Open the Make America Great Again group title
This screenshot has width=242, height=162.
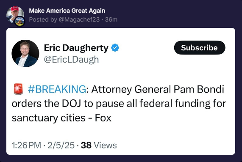click(67, 11)
